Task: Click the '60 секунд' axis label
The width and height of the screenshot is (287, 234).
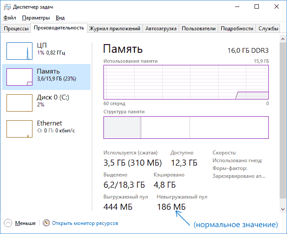Action: 114,103
